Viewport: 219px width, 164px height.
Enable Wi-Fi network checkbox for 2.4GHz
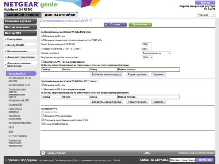coord(43,36)
